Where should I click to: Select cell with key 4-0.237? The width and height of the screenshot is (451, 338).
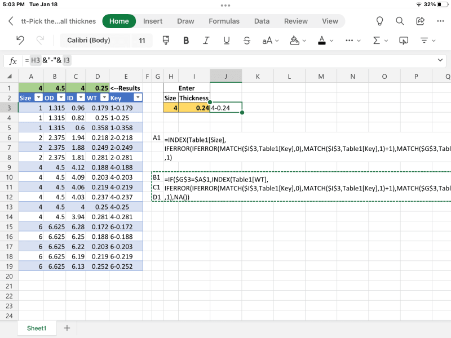(126, 197)
